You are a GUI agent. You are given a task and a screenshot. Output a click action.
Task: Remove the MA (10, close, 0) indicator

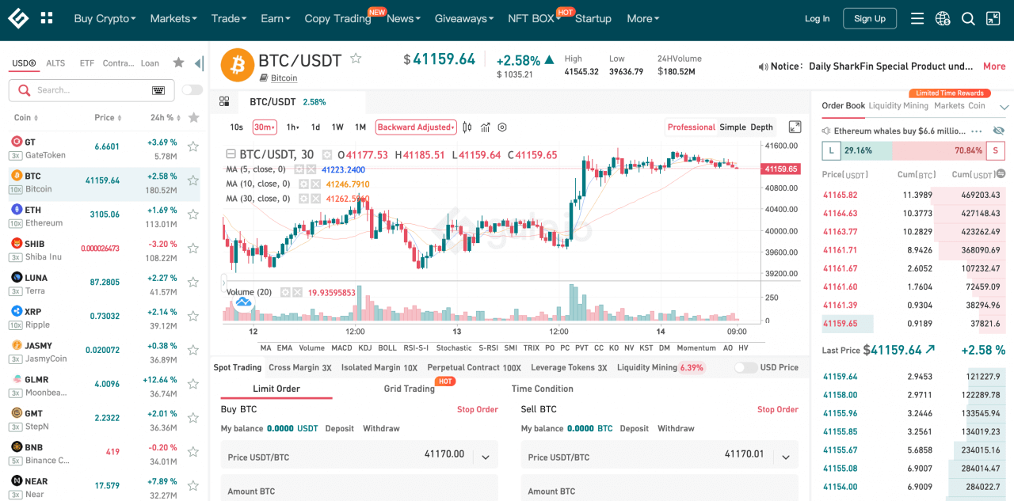pyautogui.click(x=315, y=184)
